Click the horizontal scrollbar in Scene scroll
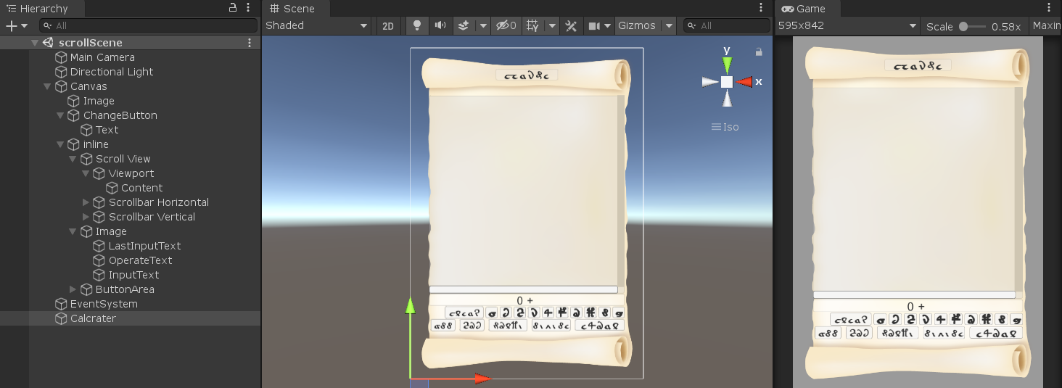1062x388 pixels. [523, 289]
